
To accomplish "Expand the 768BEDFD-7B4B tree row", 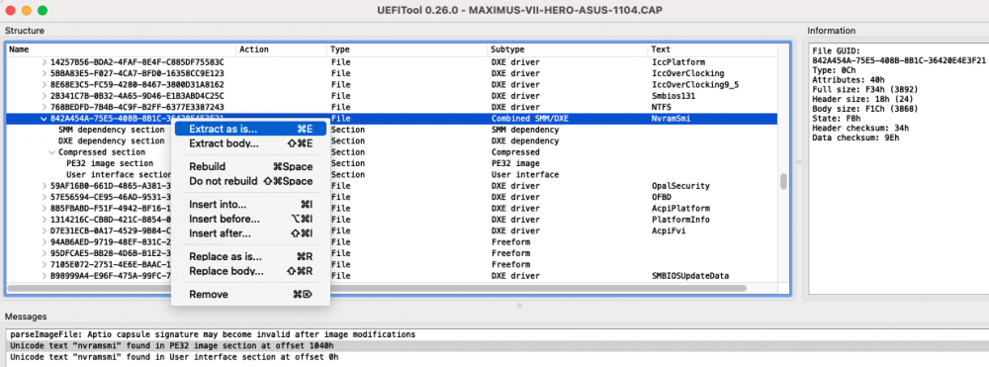I will pyautogui.click(x=45, y=107).
